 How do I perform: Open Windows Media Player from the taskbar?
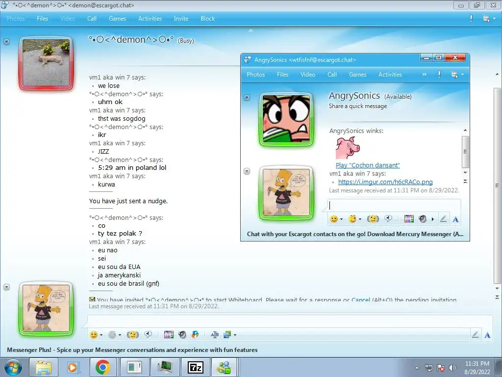73,367
